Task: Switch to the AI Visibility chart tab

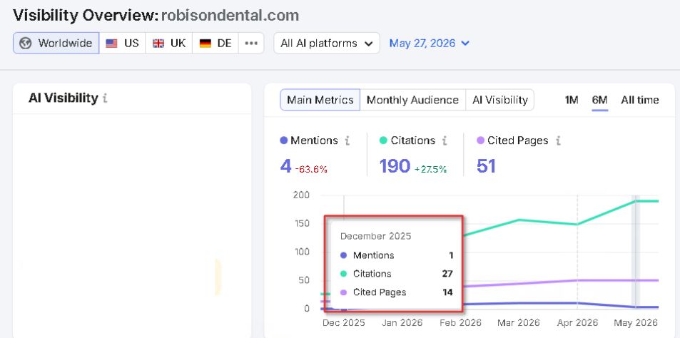Action: click(x=500, y=100)
